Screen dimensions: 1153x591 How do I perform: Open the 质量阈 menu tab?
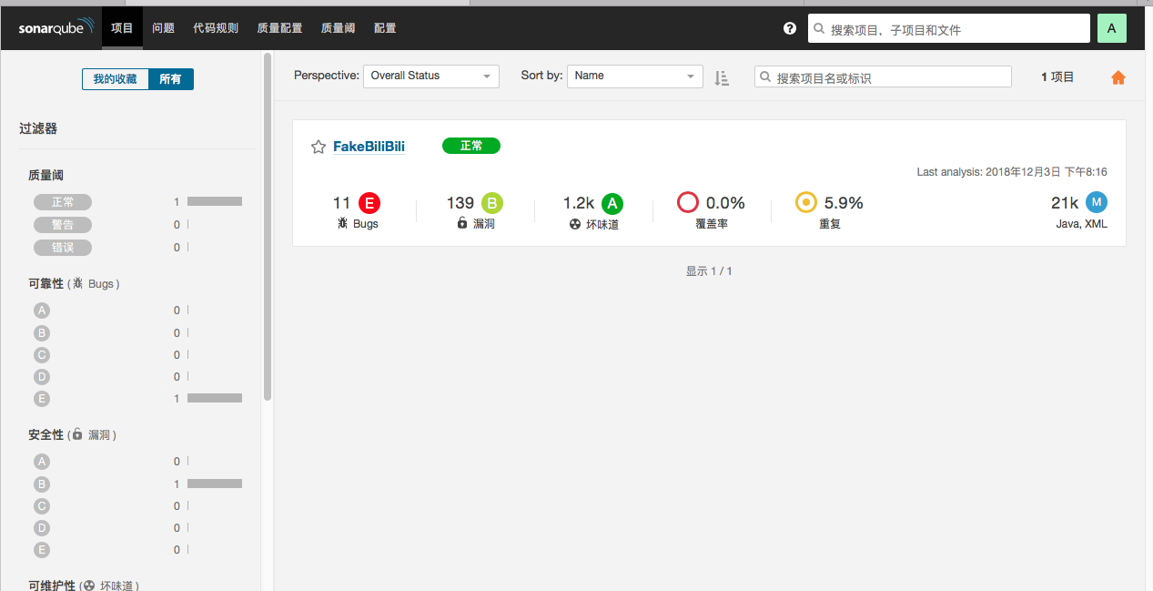[x=339, y=28]
